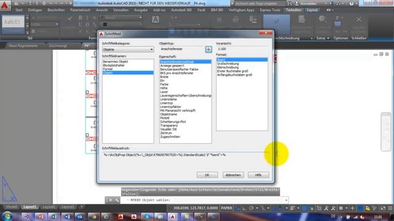Image resolution: width=394 pixels, height=221 pixels.
Task: Switch to Layout2 tab
Action: click(49, 207)
